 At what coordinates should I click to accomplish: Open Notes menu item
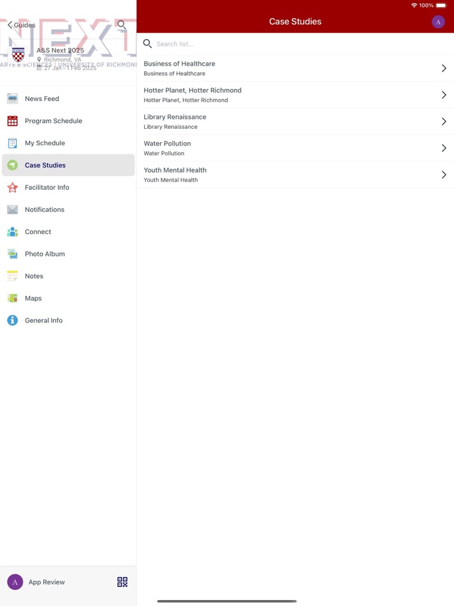[x=68, y=276]
